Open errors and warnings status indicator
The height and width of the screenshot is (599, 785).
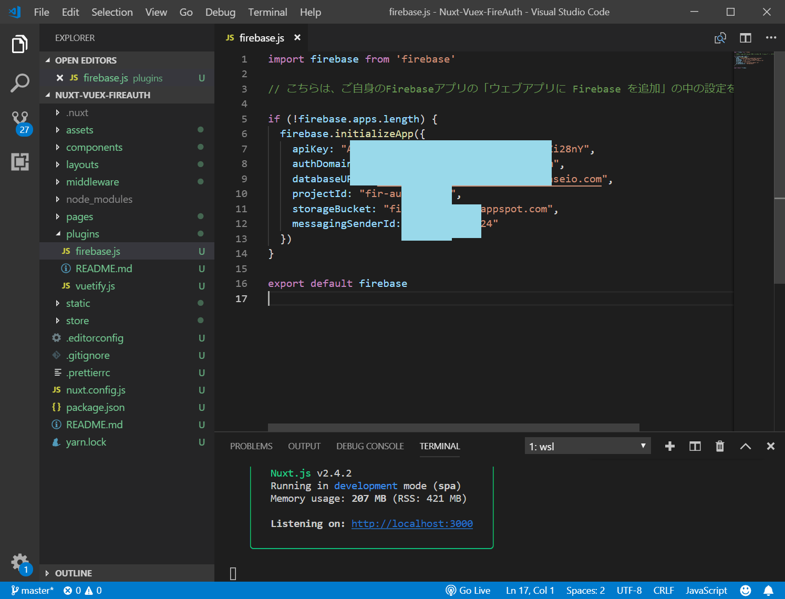pos(82,591)
